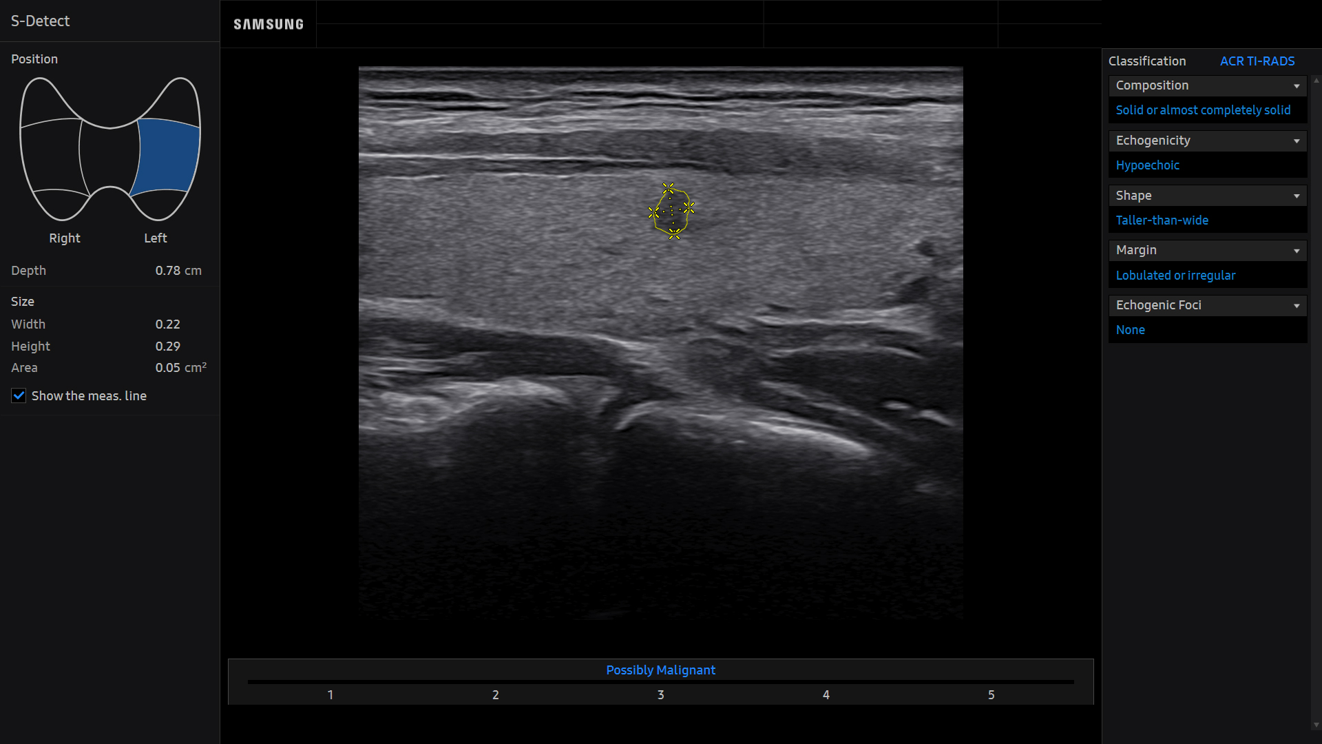Click the Width value 0.22
1322x744 pixels.
click(x=167, y=324)
